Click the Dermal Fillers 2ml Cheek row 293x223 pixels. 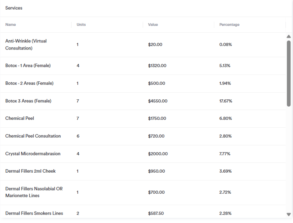pos(31,171)
